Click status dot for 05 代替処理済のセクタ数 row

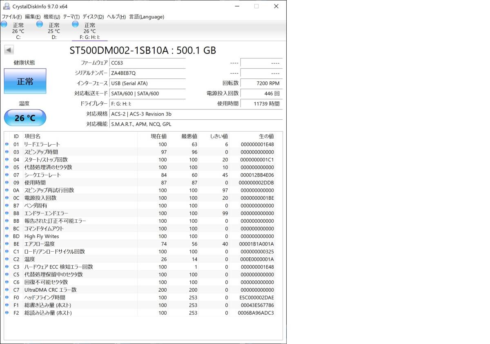(x=7, y=168)
